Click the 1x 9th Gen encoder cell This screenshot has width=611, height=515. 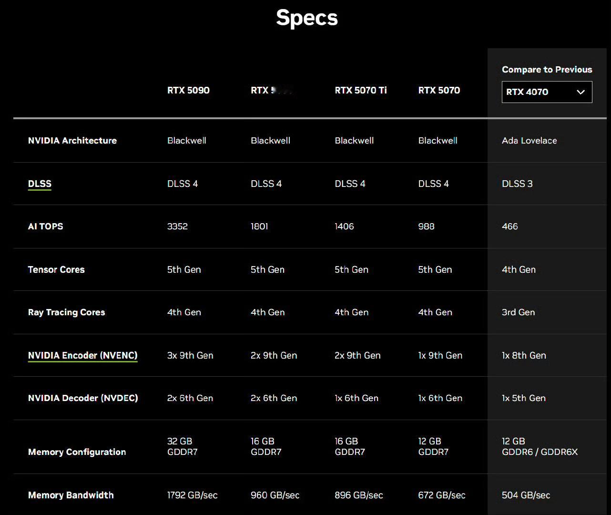click(x=440, y=355)
